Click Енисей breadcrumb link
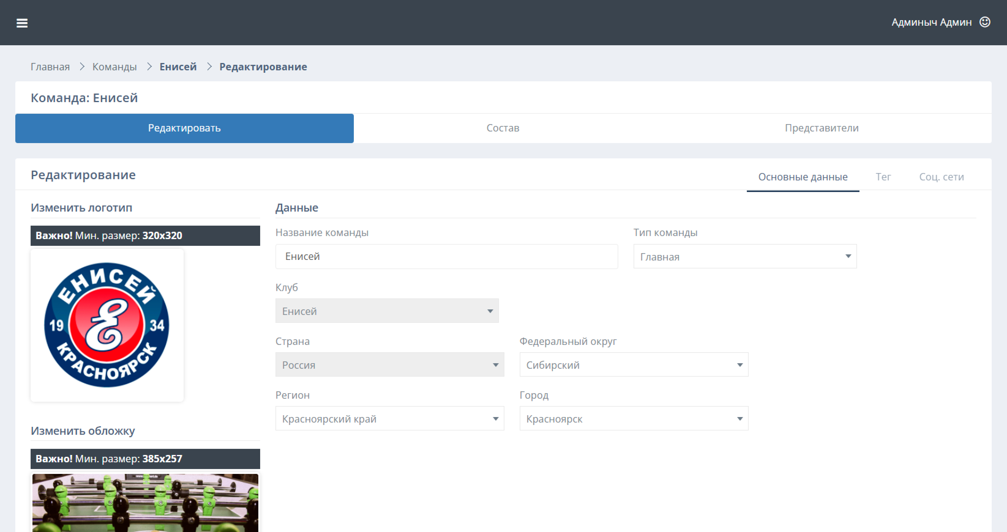1007x532 pixels. (178, 67)
